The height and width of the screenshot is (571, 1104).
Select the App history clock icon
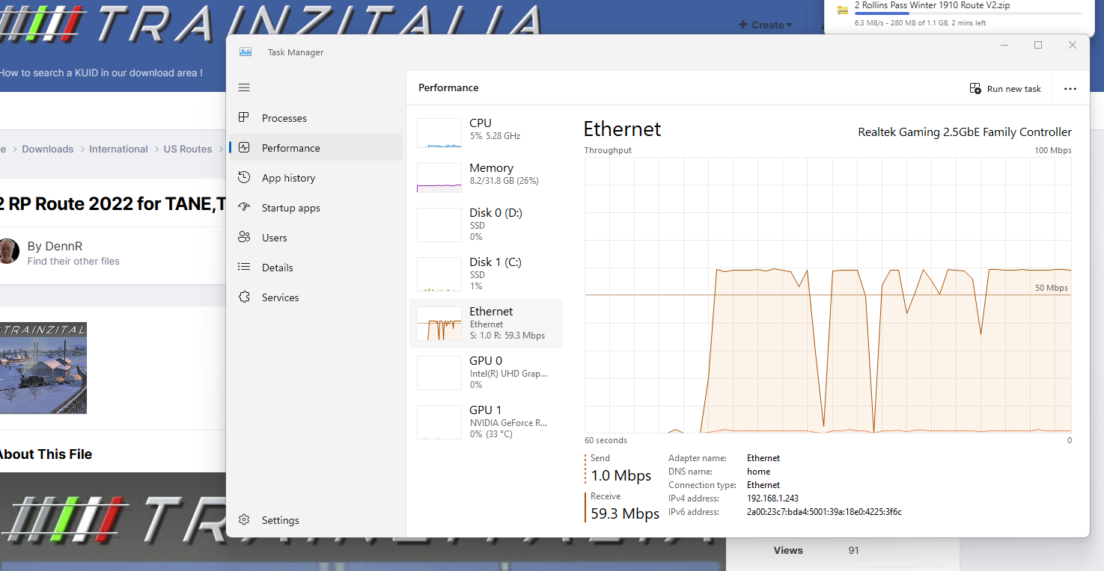tap(244, 177)
